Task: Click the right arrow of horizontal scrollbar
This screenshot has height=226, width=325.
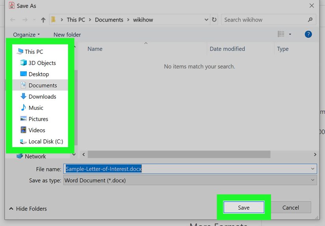Action: tap(315, 154)
